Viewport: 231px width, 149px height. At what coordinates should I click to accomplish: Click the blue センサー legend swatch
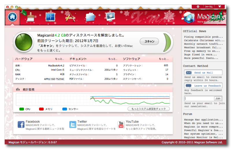[65, 109]
